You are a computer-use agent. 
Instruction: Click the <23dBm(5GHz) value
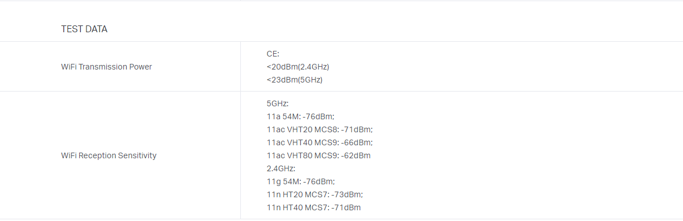click(295, 80)
